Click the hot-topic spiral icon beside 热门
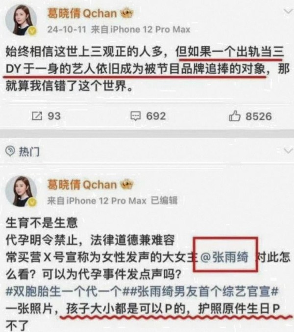 pos(10,151)
